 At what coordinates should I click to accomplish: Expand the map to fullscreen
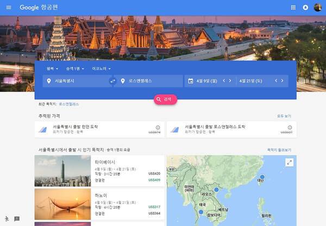[290, 162]
